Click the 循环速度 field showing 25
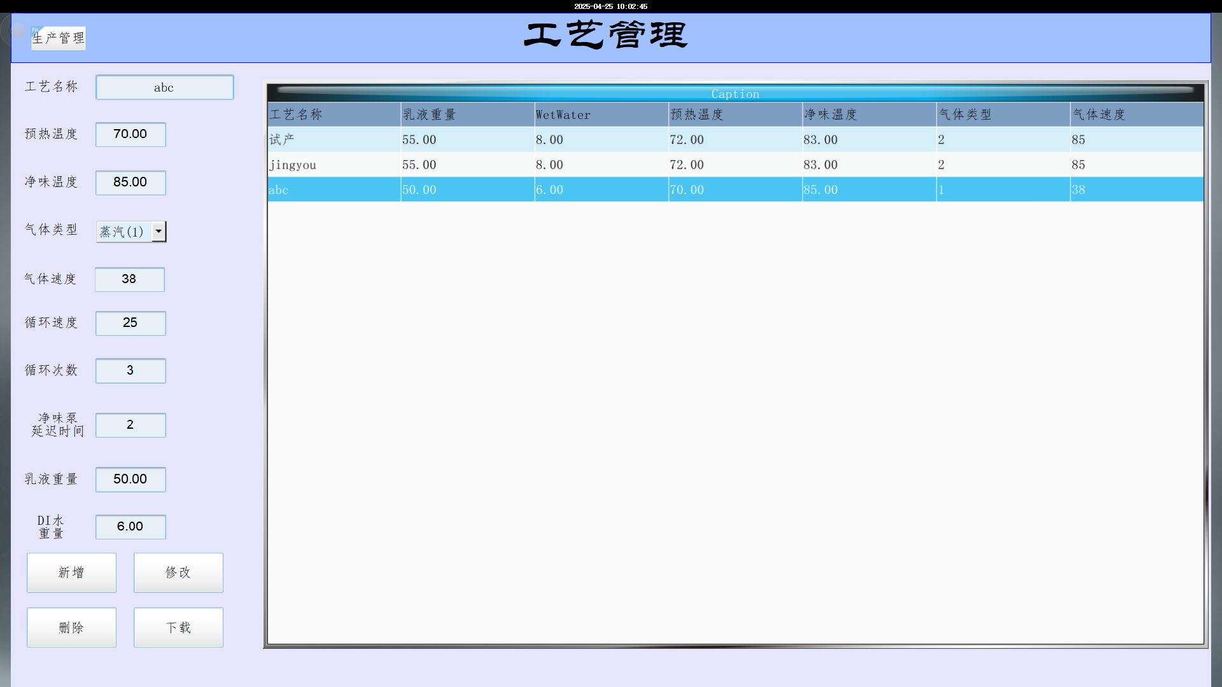Viewport: 1222px width, 687px height. coord(130,323)
